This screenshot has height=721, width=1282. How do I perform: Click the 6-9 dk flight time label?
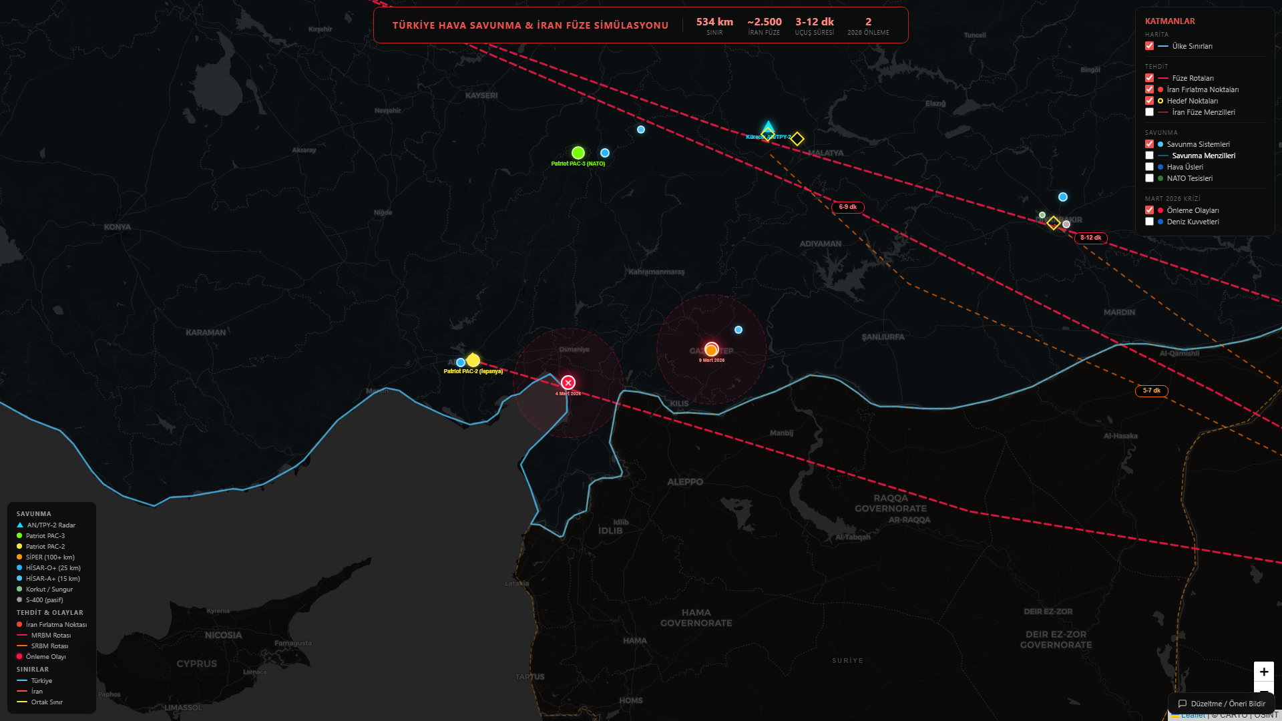[847, 207]
